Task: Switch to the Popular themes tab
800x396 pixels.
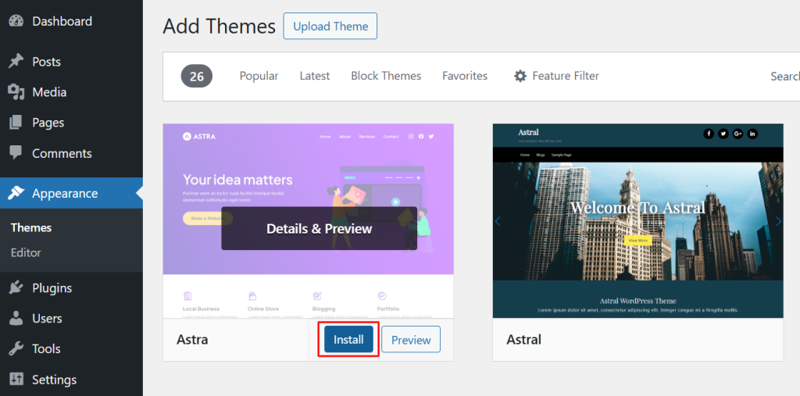Action: coord(259,76)
